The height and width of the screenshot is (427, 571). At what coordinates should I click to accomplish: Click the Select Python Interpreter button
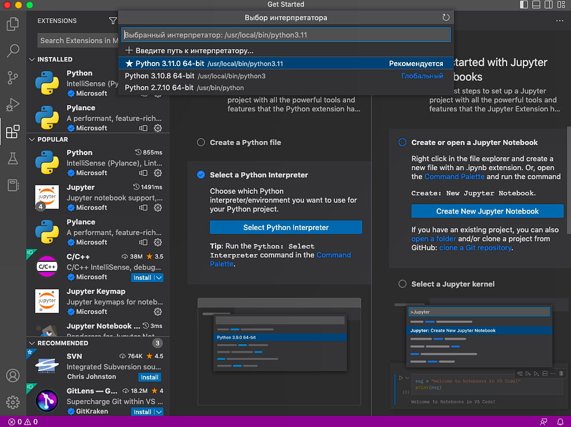(285, 228)
